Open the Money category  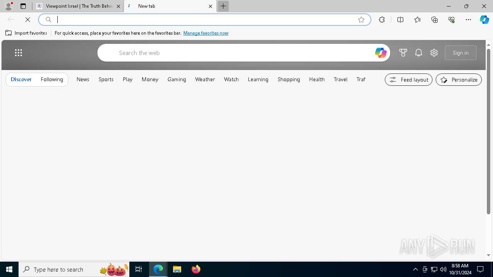(x=150, y=79)
